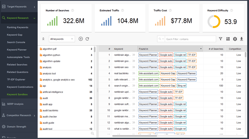Click the Target Keywords chart icon
Screen dimensions: 249x139
point(4,6)
